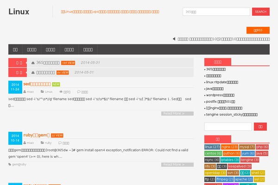The image size is (278, 185).
Task: Click eye views icon on sed post
Action: point(61,92)
